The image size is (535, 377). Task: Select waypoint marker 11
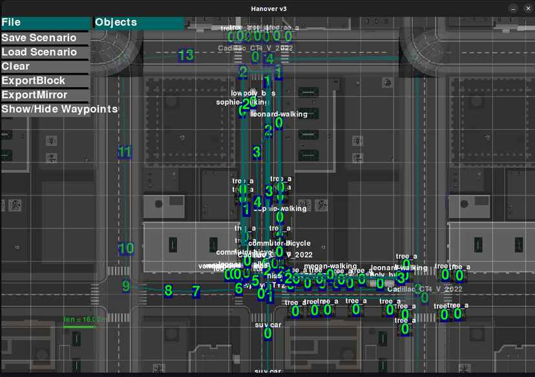(125, 153)
